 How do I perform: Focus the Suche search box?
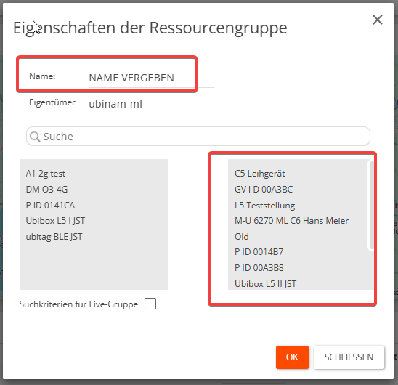tap(198, 137)
